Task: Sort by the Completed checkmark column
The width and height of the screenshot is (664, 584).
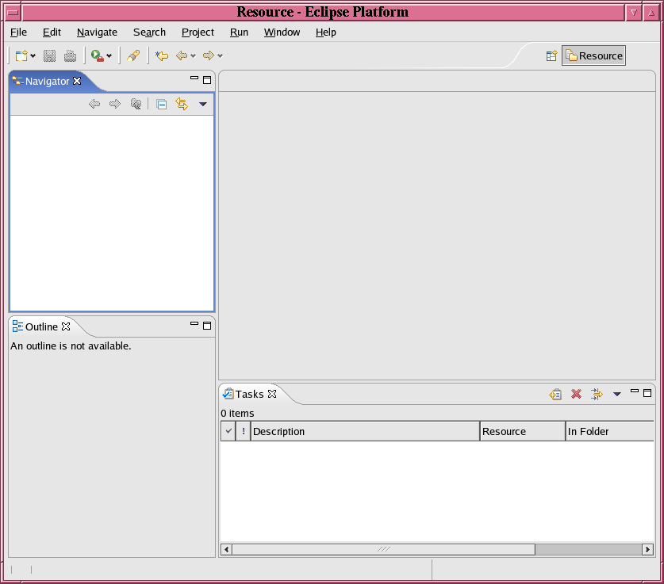Action: click(228, 431)
